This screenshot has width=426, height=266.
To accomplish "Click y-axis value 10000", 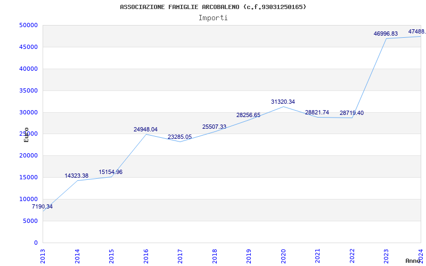I will click(28, 199).
